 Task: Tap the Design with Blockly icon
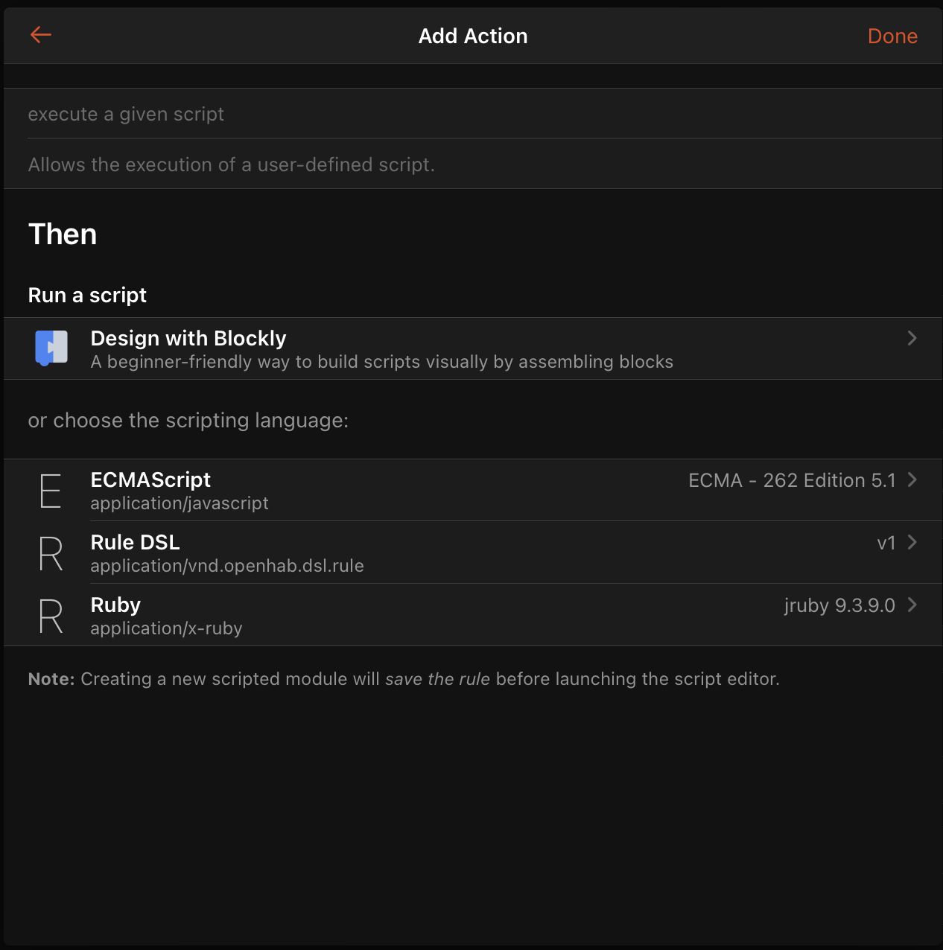coord(51,348)
